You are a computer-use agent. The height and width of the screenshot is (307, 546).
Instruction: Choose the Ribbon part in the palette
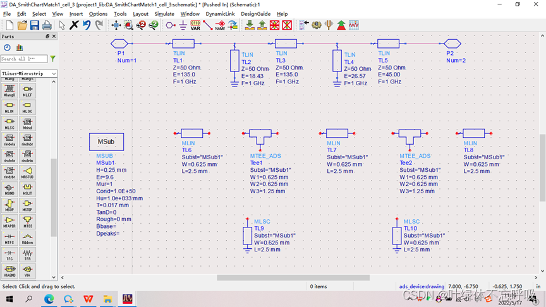click(27, 238)
